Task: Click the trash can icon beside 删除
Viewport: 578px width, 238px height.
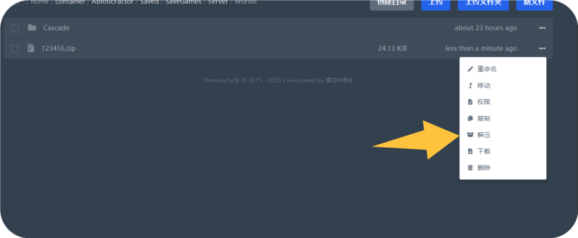Action: (x=470, y=168)
